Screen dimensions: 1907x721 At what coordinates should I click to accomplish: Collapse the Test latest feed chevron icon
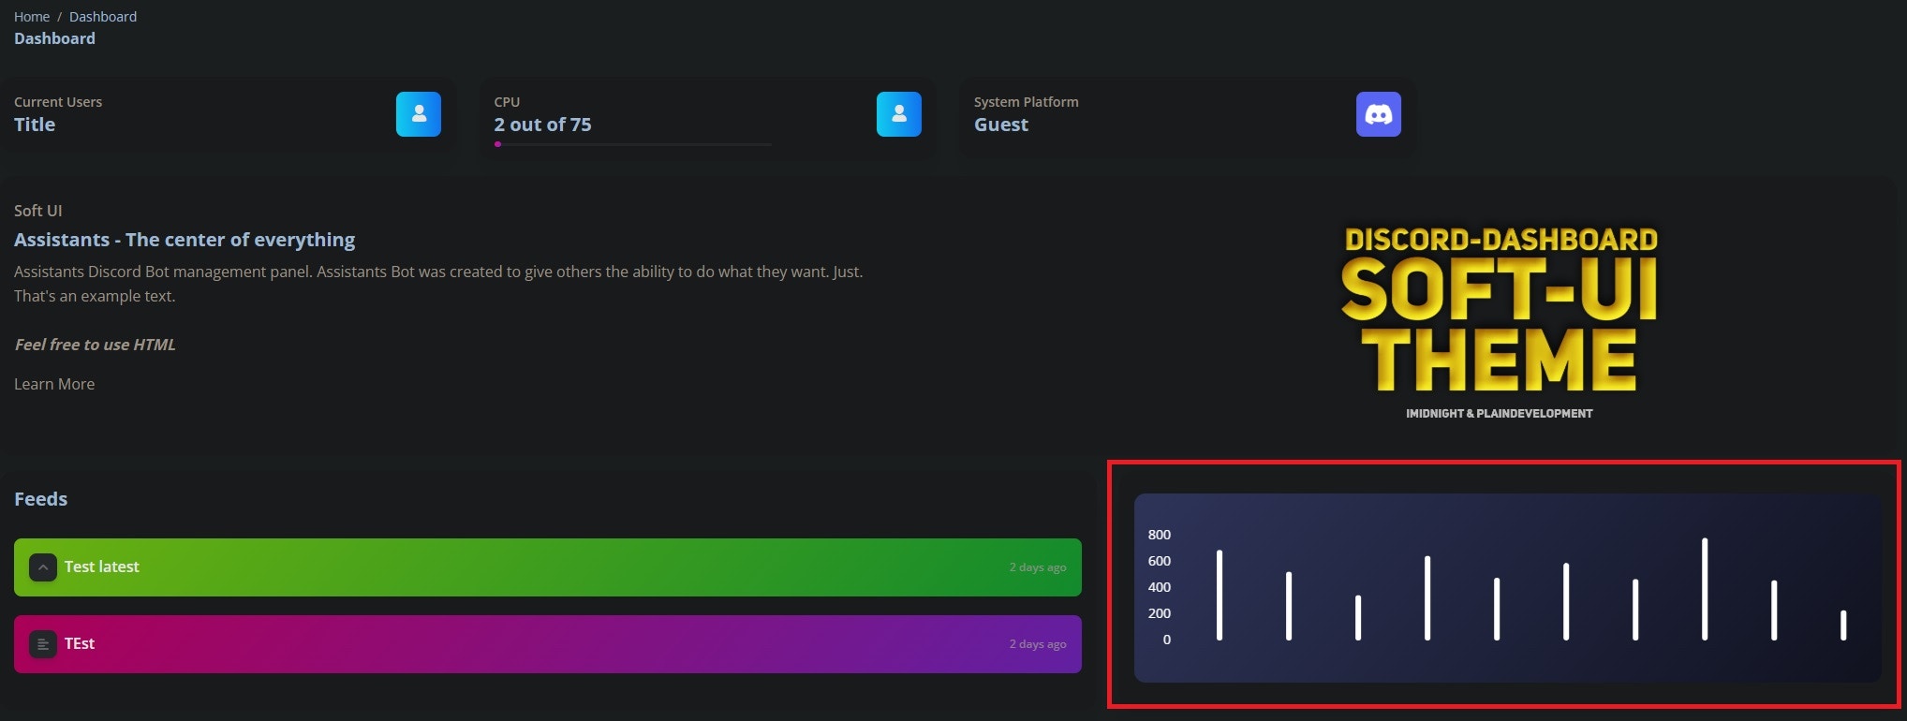(x=43, y=567)
